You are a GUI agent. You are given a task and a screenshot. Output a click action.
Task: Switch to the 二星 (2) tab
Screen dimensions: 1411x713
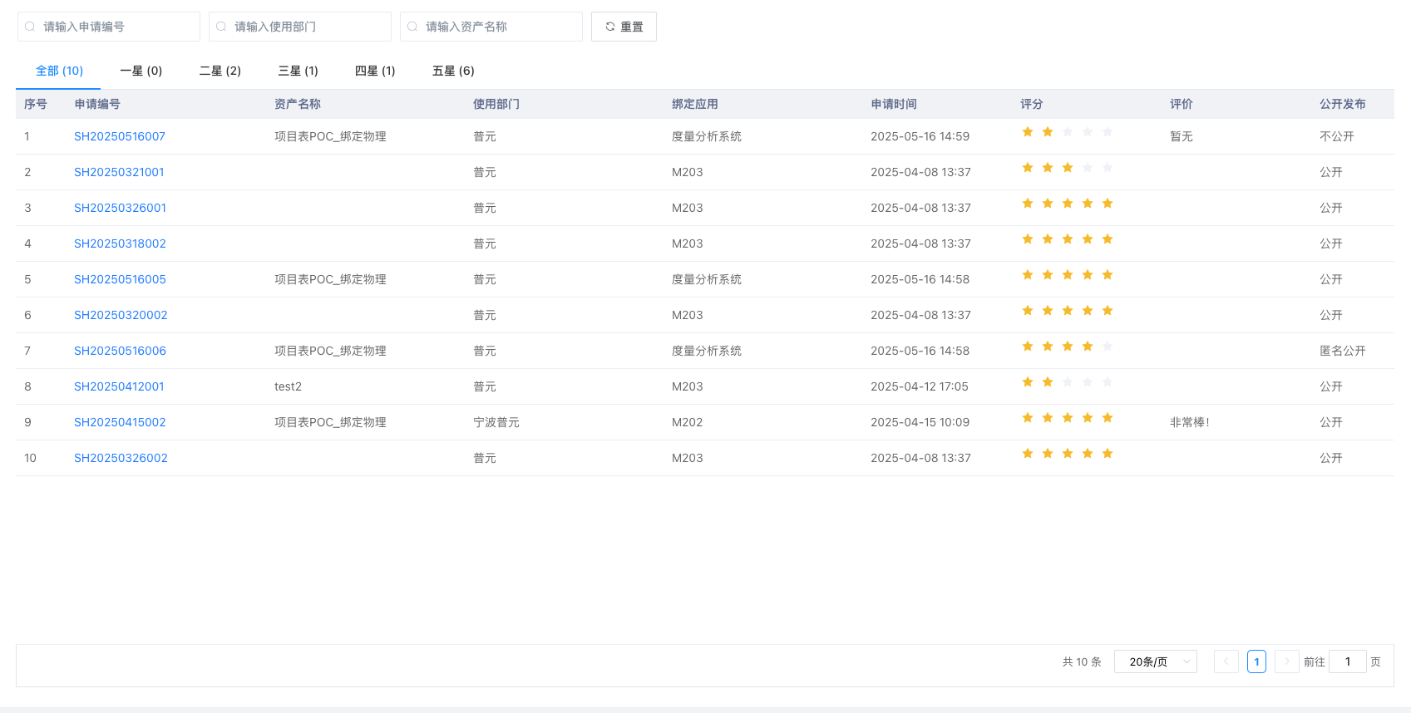point(220,71)
